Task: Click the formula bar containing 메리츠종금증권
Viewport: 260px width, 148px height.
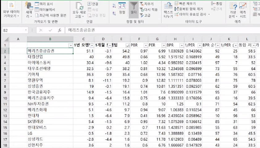Action: pos(162,30)
